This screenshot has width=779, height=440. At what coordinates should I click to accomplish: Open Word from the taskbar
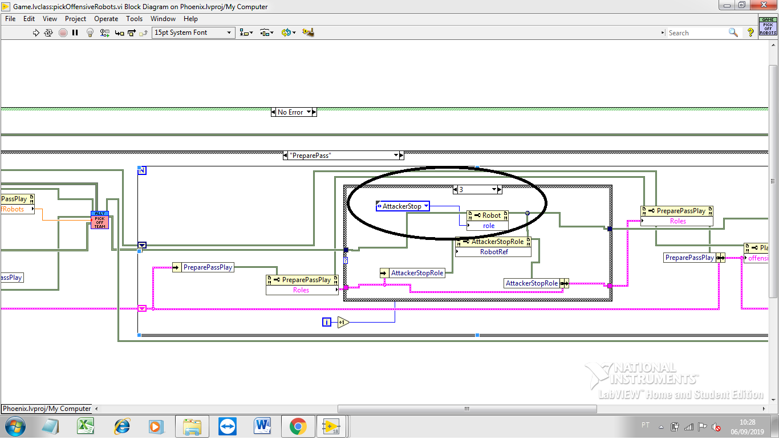(262, 426)
